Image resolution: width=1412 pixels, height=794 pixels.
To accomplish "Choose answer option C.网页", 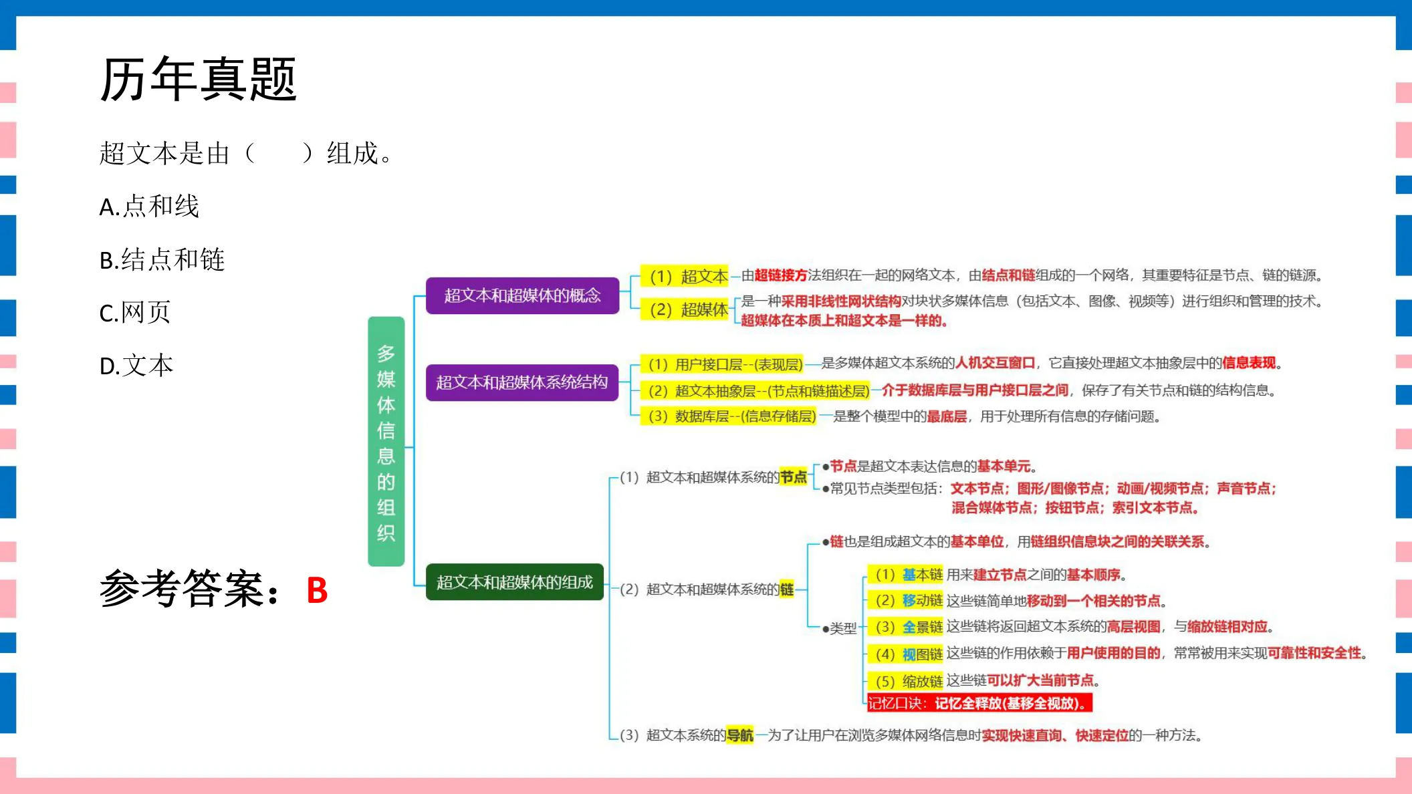I will pos(135,313).
